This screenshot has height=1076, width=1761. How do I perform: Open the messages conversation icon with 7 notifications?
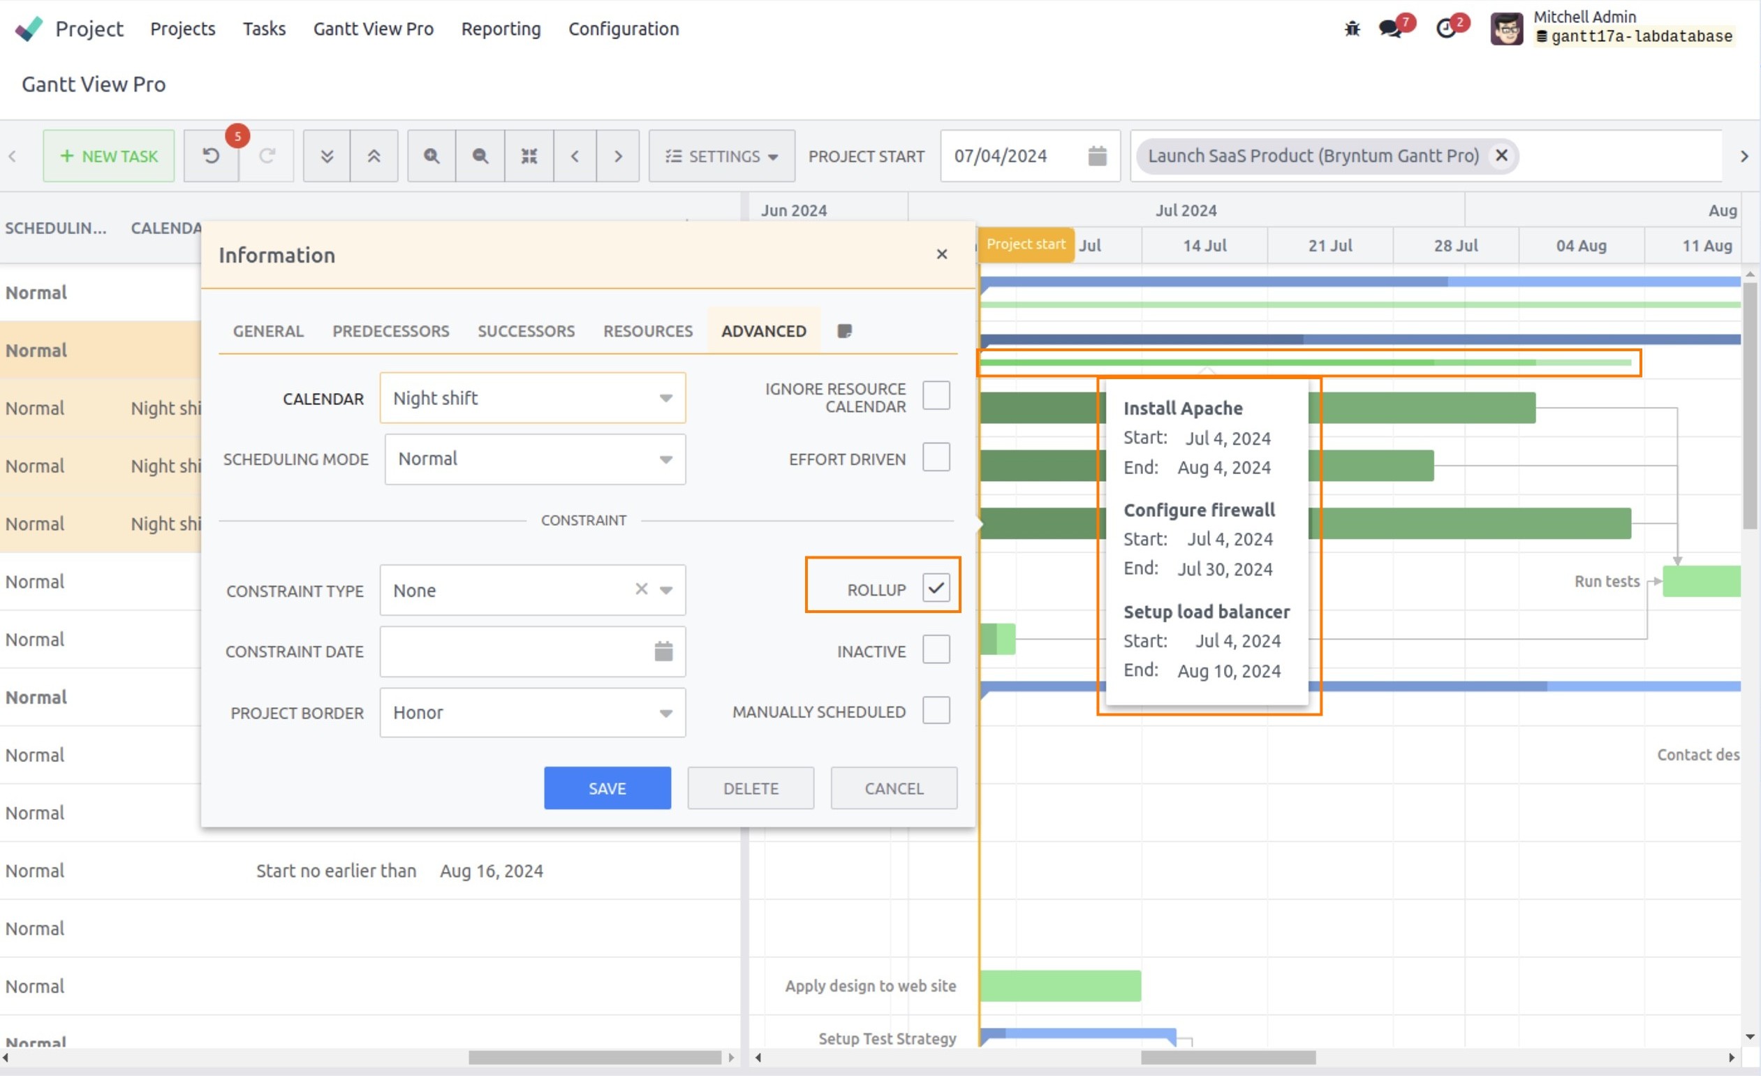pos(1390,29)
